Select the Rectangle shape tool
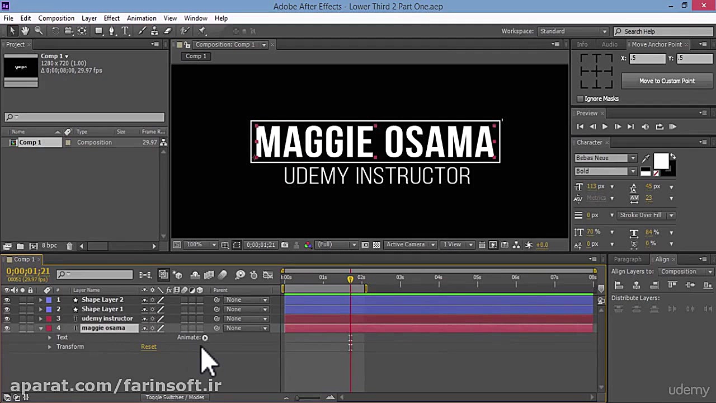The image size is (716, 403). [x=99, y=31]
